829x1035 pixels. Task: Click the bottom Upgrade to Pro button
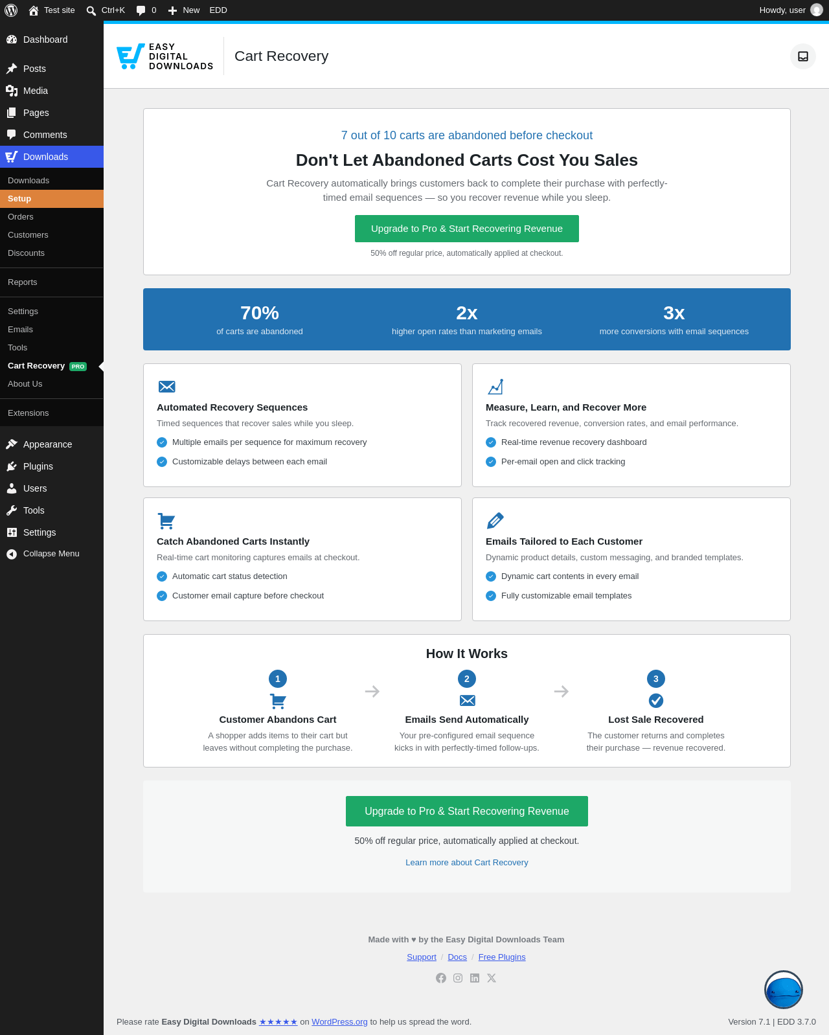click(x=467, y=812)
